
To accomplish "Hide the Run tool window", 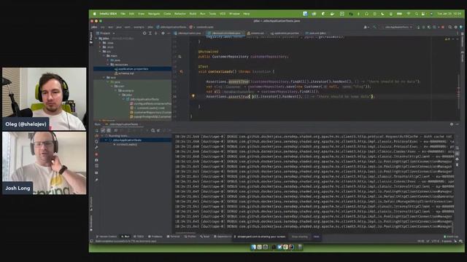I will [458, 124].
